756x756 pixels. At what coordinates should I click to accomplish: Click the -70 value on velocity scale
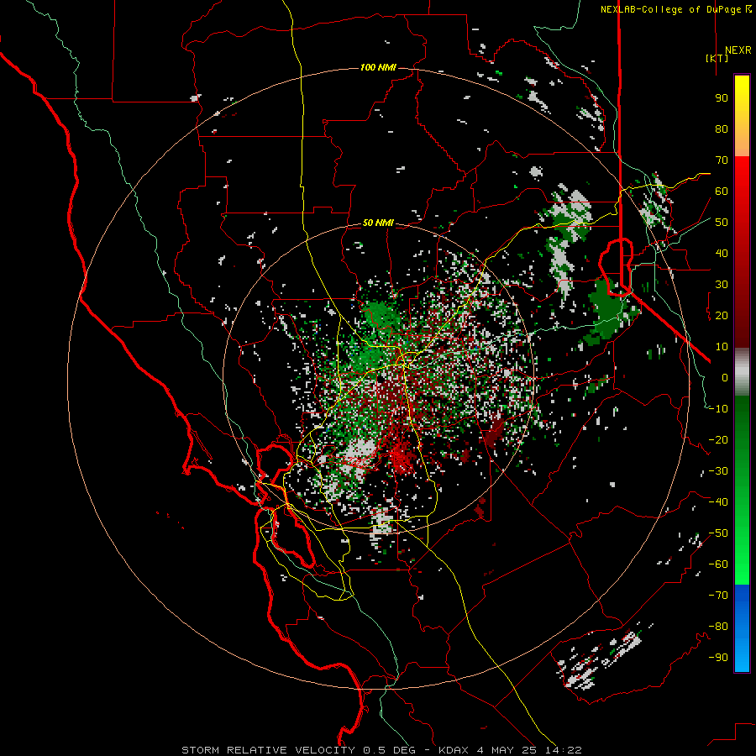[718, 596]
